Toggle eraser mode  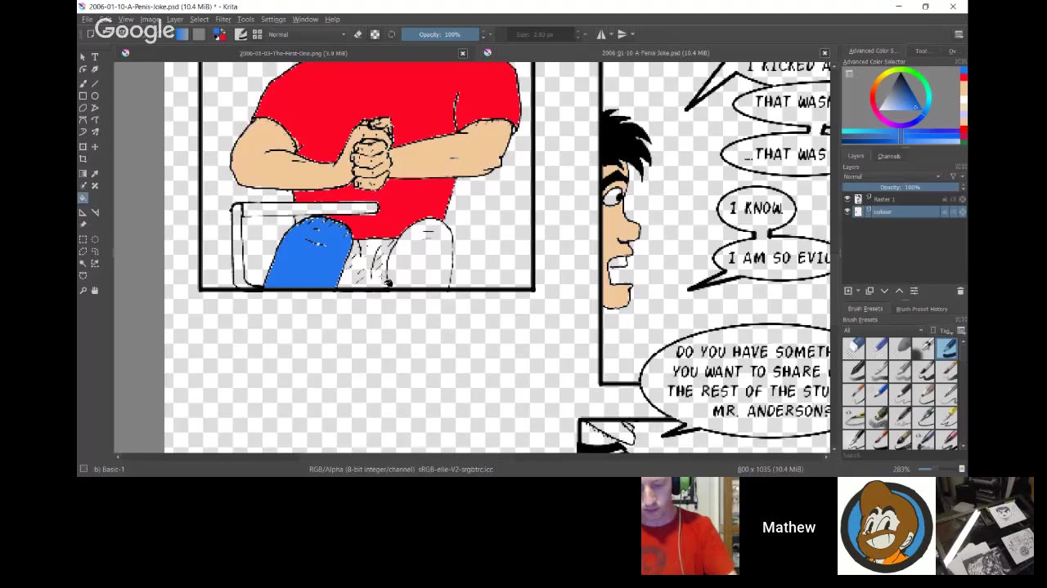coord(357,34)
